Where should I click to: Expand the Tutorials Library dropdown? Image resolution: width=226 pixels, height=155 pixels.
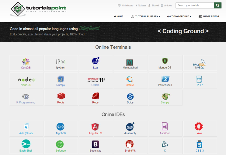point(145,16)
